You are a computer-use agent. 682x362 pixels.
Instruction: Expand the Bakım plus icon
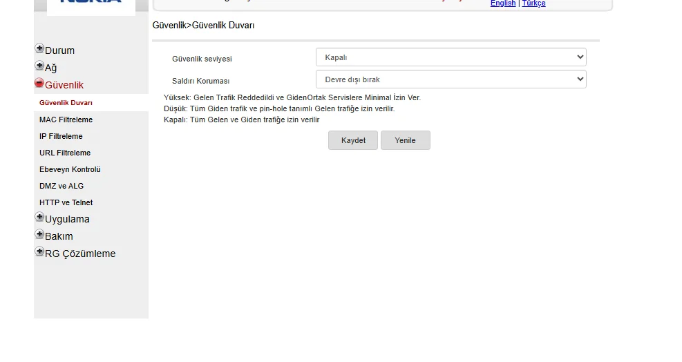coord(39,234)
